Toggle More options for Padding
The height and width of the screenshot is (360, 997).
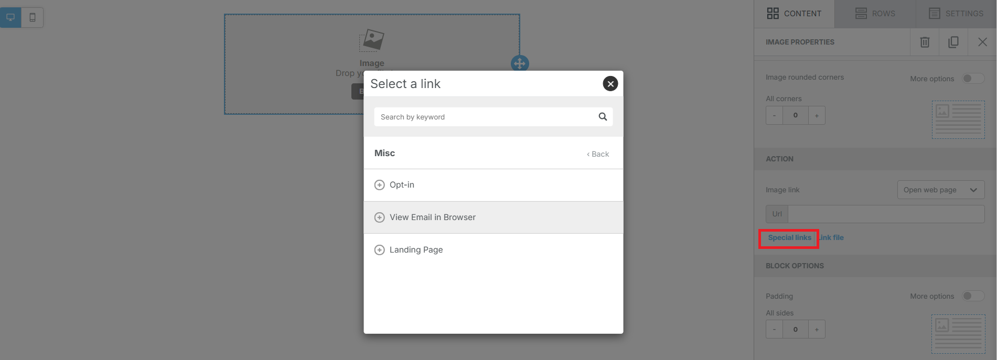pyautogui.click(x=973, y=296)
